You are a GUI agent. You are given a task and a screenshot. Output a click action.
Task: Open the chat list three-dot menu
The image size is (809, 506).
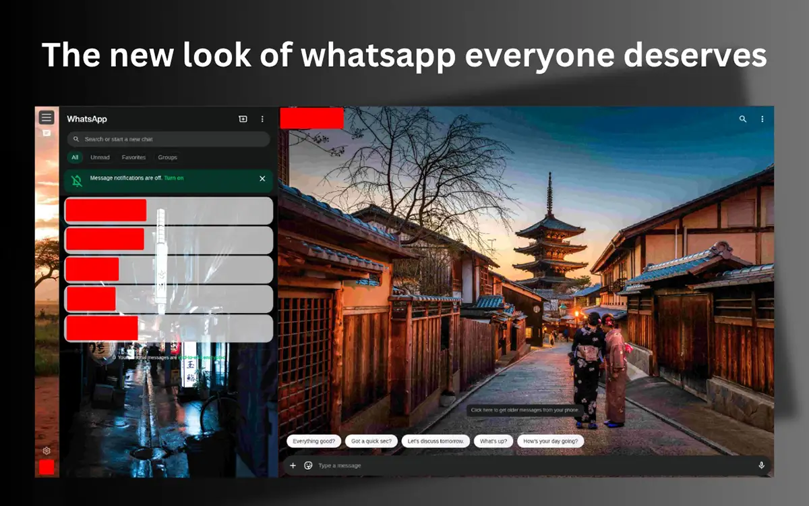pyautogui.click(x=262, y=119)
